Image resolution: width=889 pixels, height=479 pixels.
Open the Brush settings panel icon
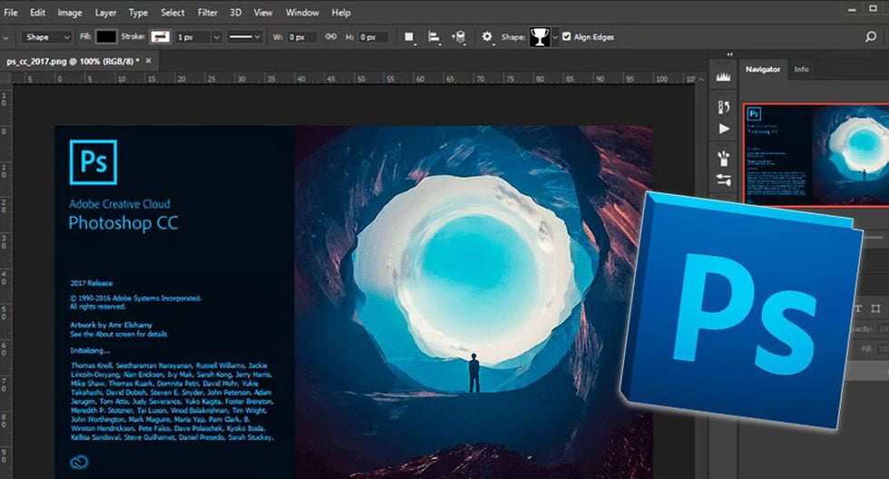[723, 179]
